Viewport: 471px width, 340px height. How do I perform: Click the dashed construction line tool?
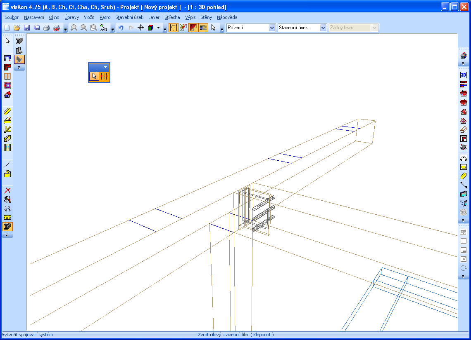click(x=7, y=164)
